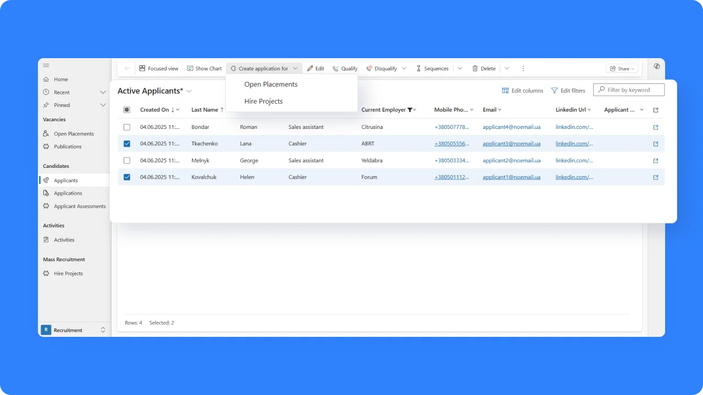The width and height of the screenshot is (703, 395).
Task: Open the Active Applicants view dropdown
Action: click(x=189, y=91)
